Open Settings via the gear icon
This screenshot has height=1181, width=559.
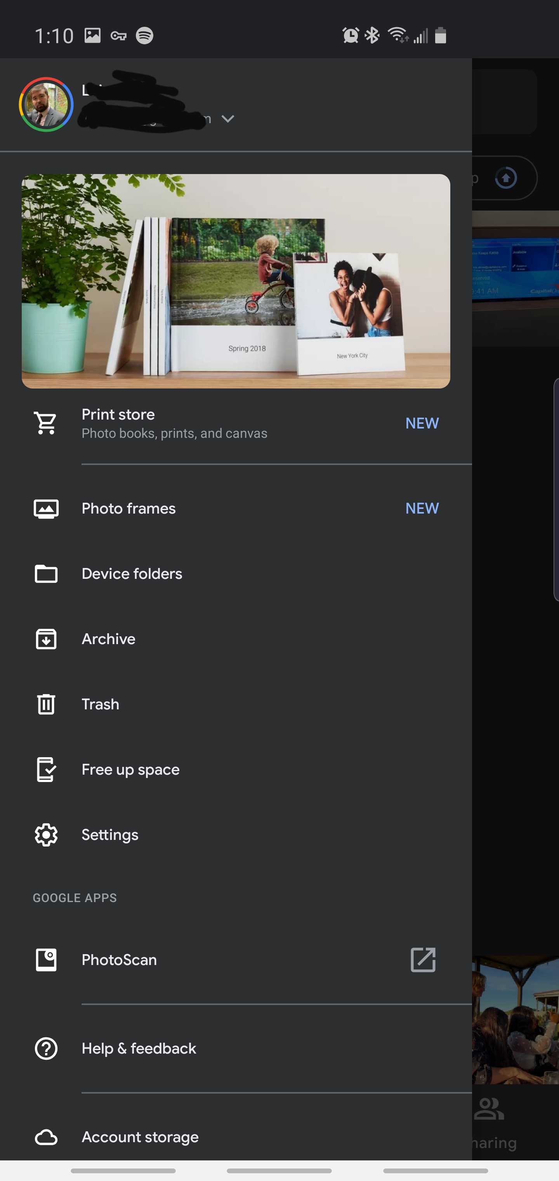tap(46, 835)
